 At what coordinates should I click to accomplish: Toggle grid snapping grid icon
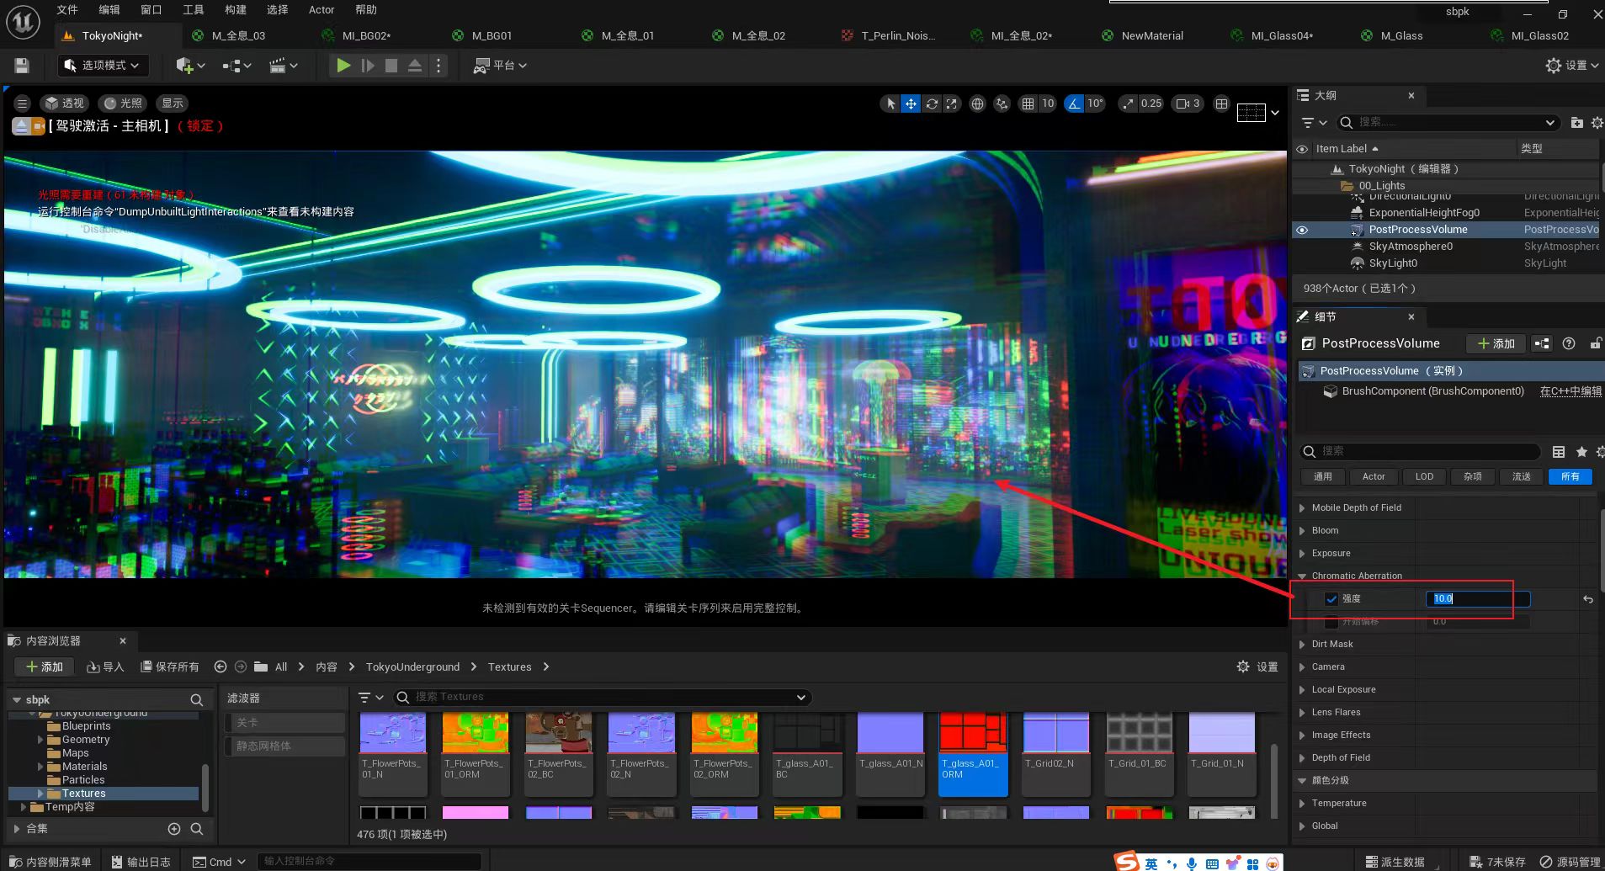click(x=1028, y=104)
